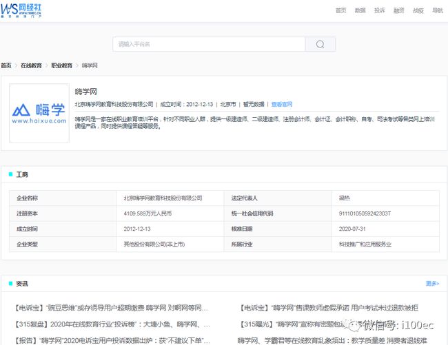Screen dimensions: 448x345
Task: Click the 北京嗨学网教育科技股份有限公司 table cell
Action: pyautogui.click(x=163, y=198)
